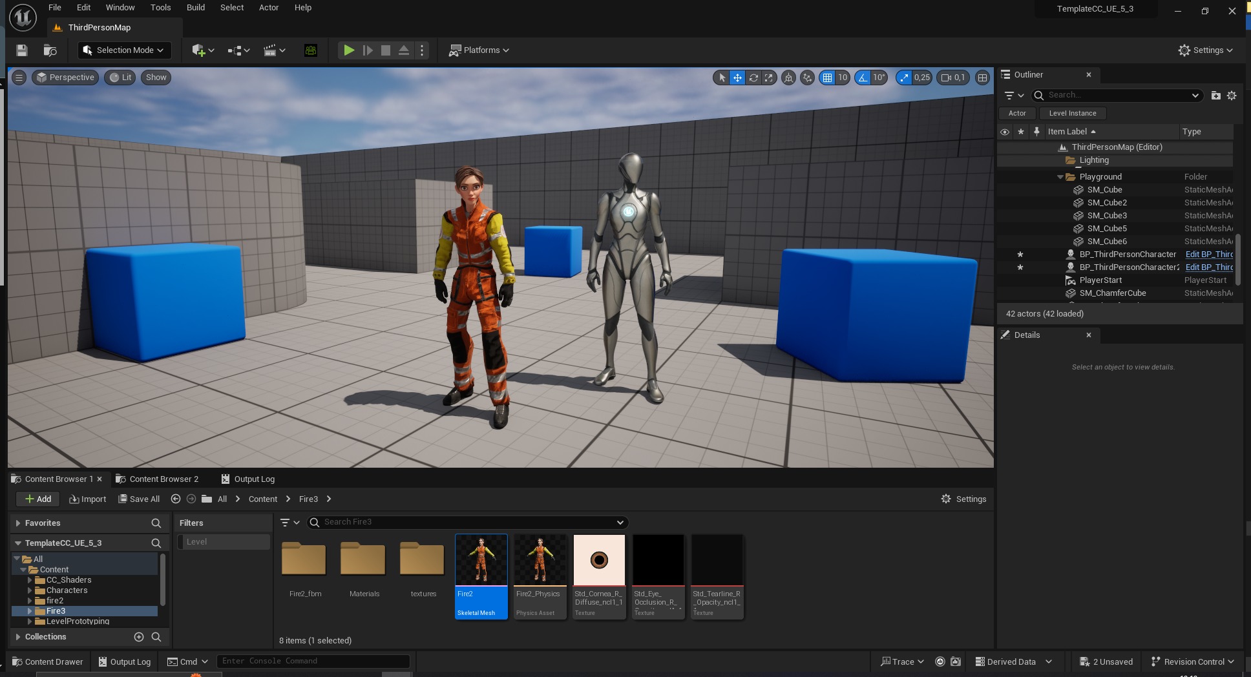Activate the rotate tool in viewport toolbar
1251x677 pixels.
(753, 78)
